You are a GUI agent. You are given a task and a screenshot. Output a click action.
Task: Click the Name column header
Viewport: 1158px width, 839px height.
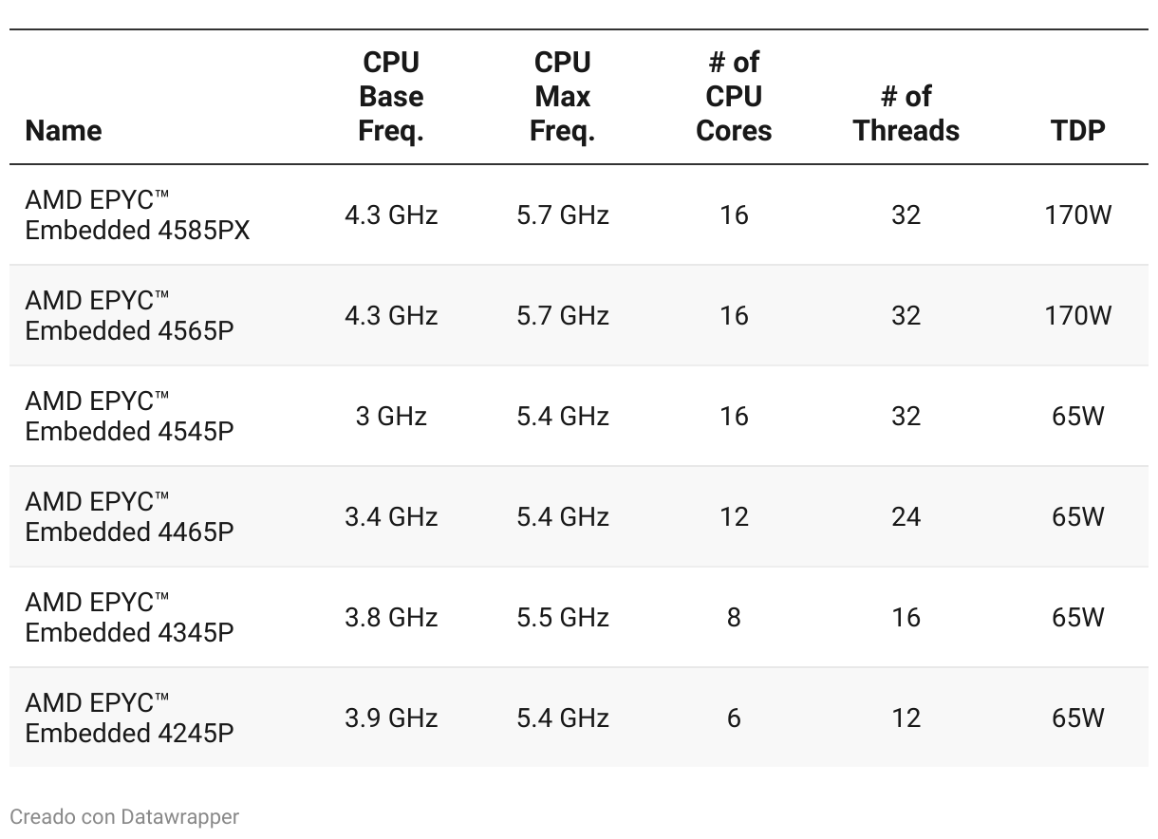pyautogui.click(x=64, y=131)
